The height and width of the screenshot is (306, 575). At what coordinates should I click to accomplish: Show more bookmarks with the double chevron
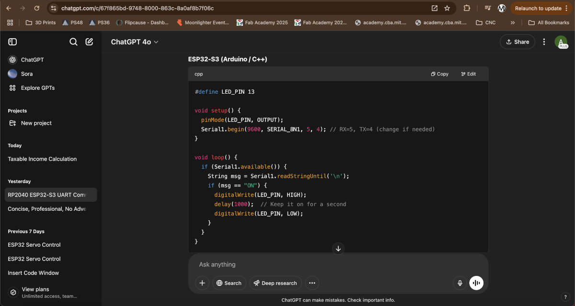[513, 22]
